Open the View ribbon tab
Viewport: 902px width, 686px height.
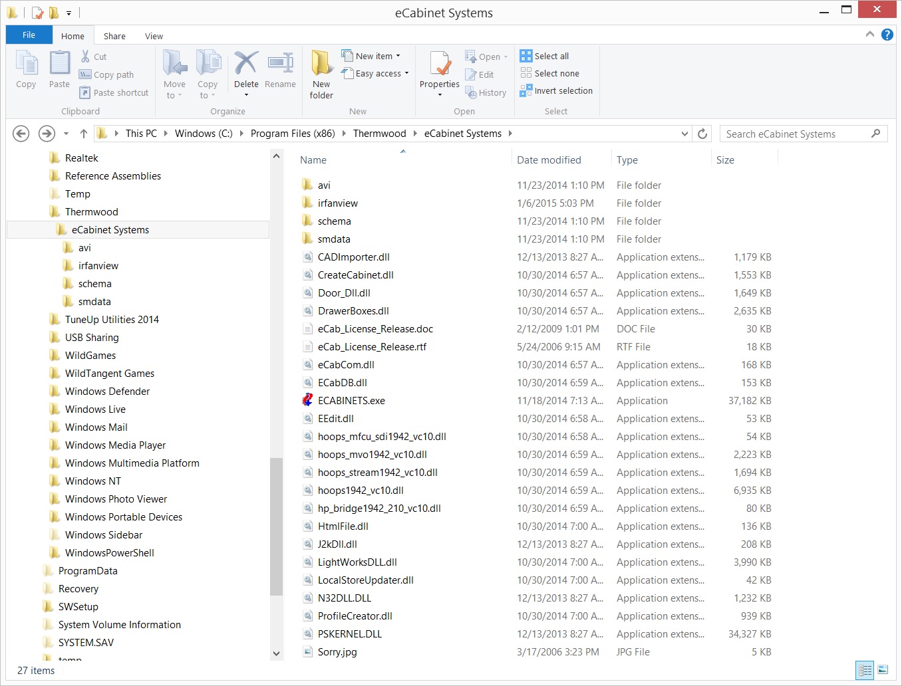pos(154,36)
